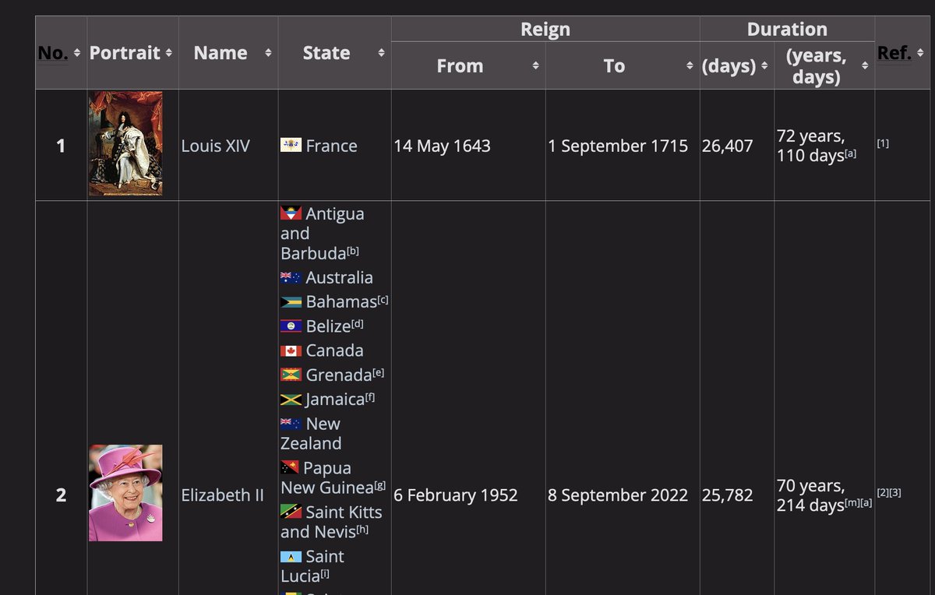Image resolution: width=935 pixels, height=595 pixels.
Task: Open the Papua New Guinea flag icon
Action: pos(290,468)
